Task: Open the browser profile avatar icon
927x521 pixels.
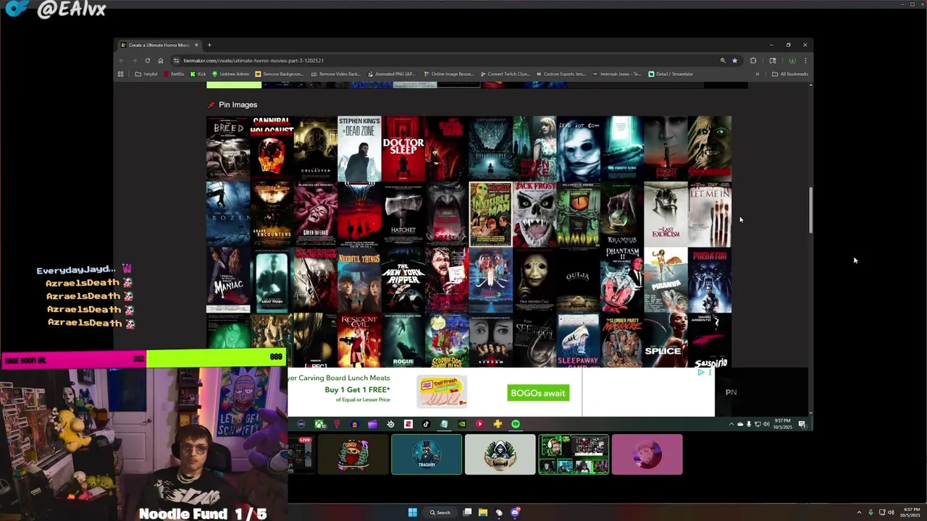Action: [x=792, y=61]
